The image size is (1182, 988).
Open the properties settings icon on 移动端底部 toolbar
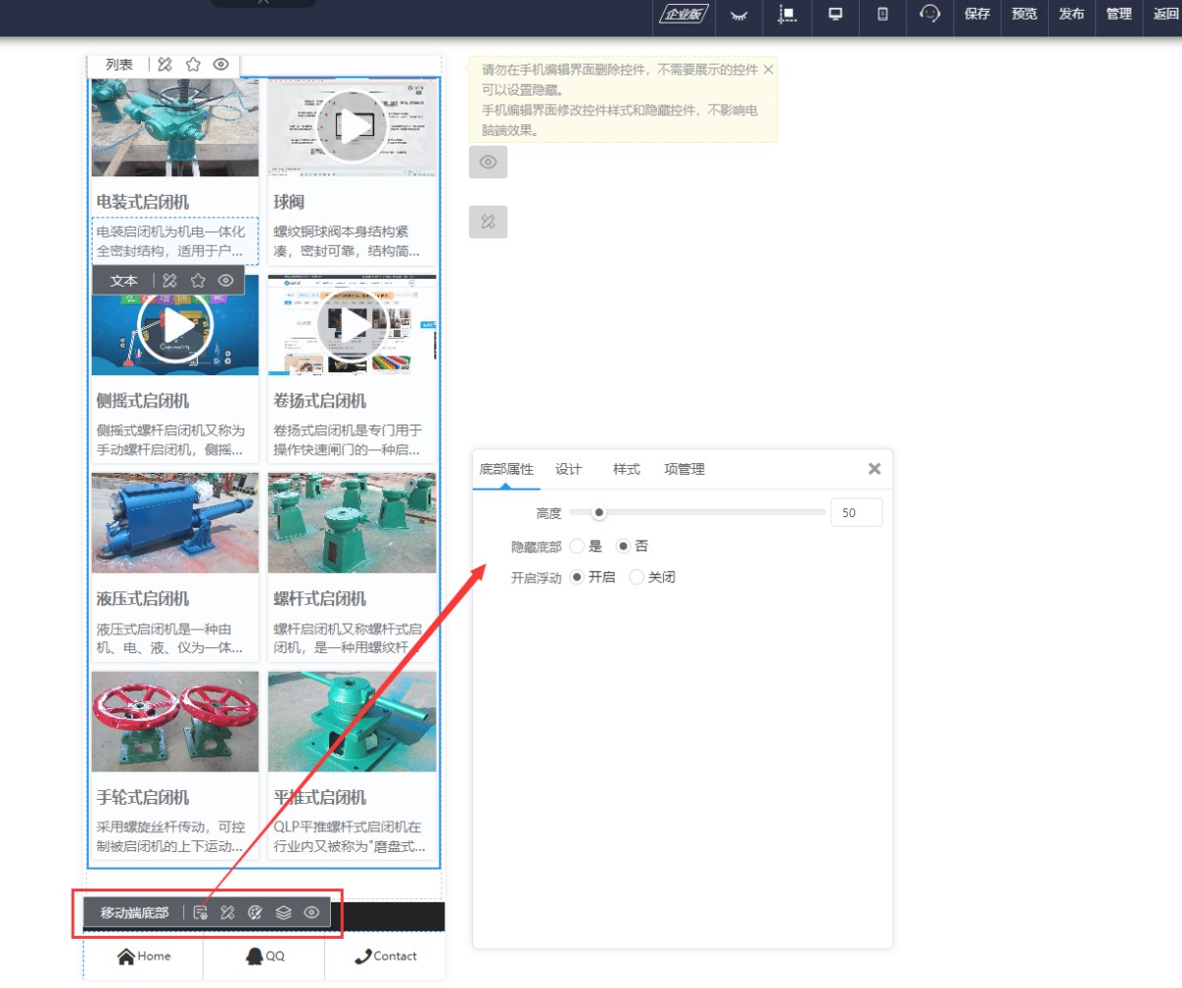tap(200, 913)
